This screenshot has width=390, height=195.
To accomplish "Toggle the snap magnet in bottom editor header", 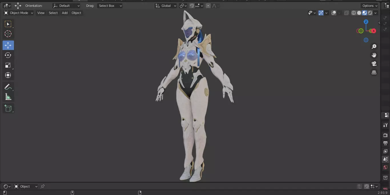I will 367,186.
